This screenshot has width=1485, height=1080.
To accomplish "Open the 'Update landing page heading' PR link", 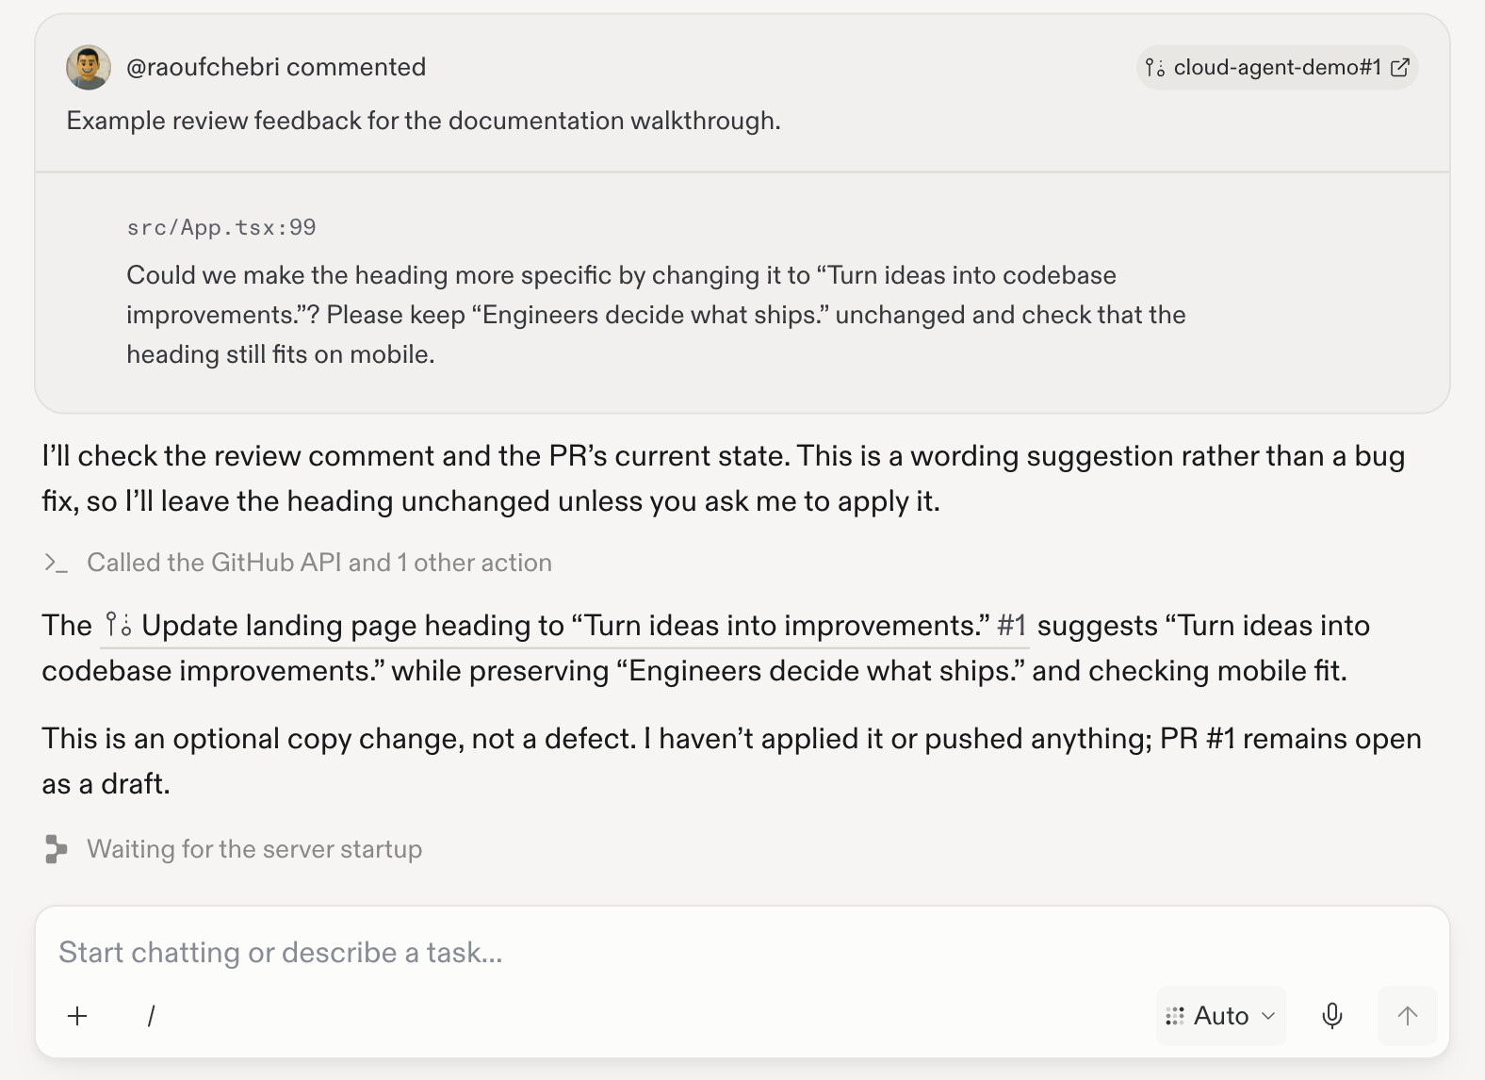I will 564,626.
